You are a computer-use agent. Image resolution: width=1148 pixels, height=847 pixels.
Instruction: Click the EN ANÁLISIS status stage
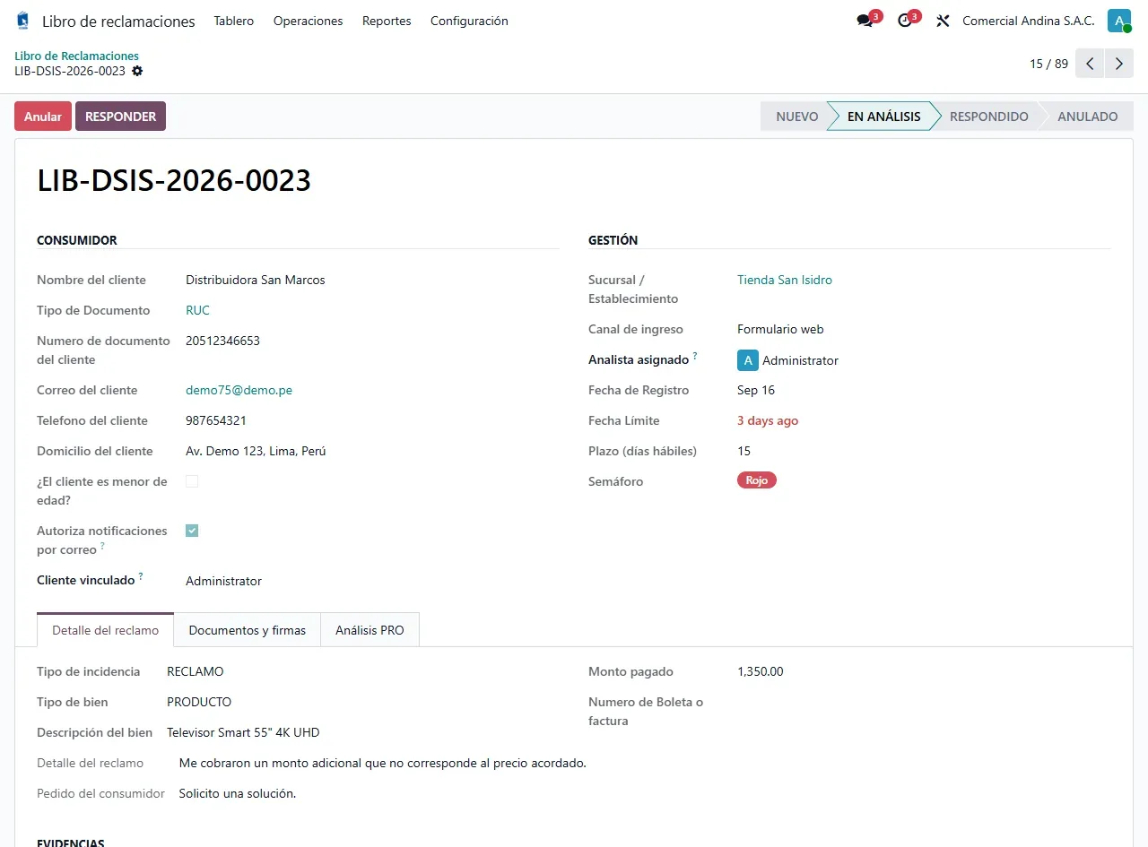883,117
